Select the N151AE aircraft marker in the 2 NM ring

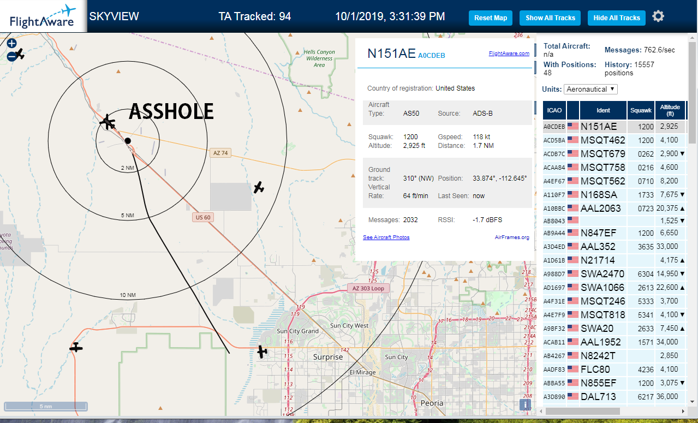[x=108, y=121]
